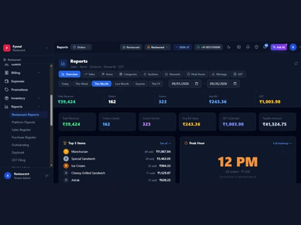
Task: Click the See all link in Top 5 Items
Action: pos(165,143)
